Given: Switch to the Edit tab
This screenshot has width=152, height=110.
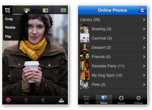Looking at the screenshot, I should (87, 100).
